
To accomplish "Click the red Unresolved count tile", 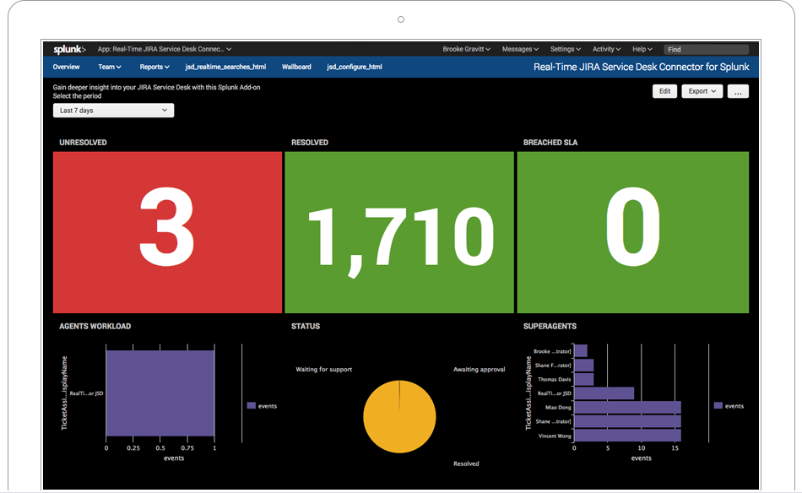I will [167, 232].
